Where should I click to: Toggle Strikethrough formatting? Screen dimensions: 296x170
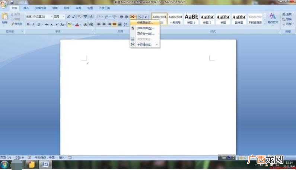pyautogui.click(x=47, y=24)
